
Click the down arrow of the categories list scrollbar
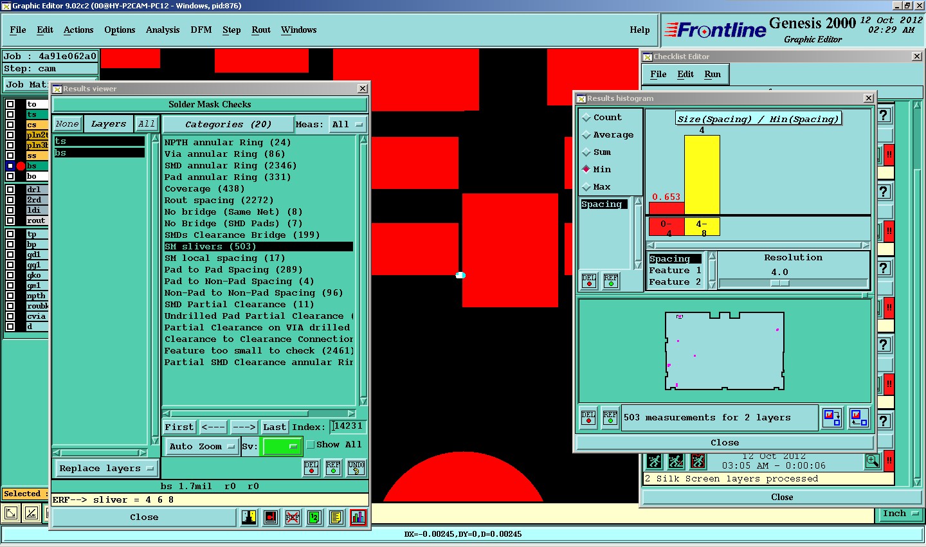(363, 402)
